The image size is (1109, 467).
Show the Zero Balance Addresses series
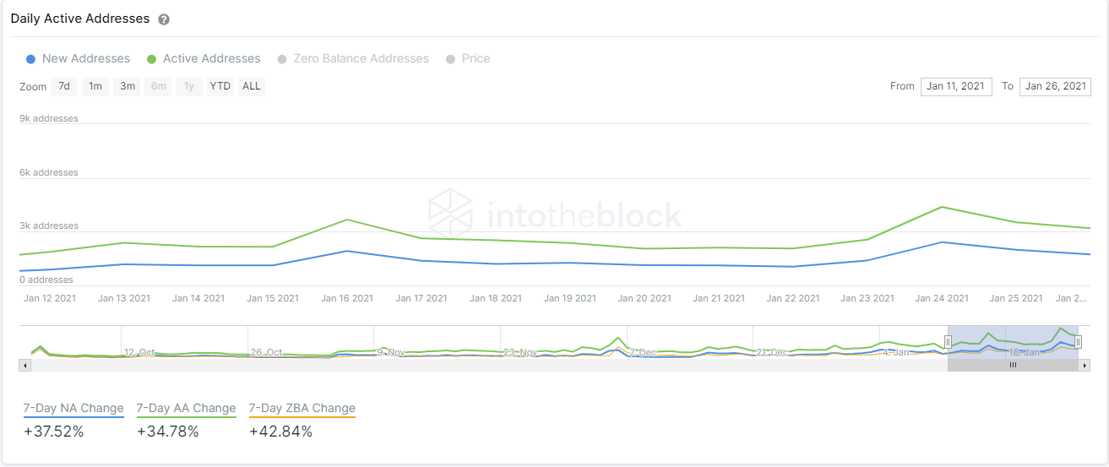click(x=353, y=59)
